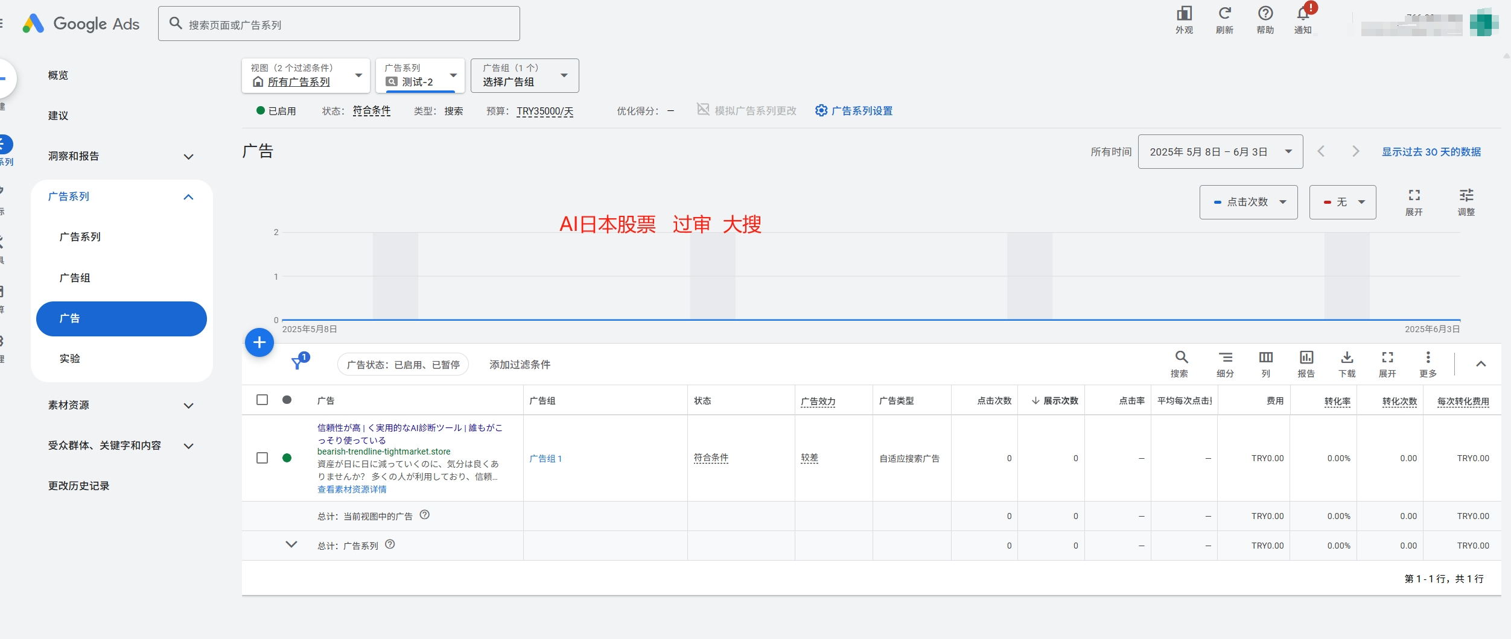The width and height of the screenshot is (1511, 639).
Task: Open the 视图 所有广告系列 dropdown
Action: pyautogui.click(x=306, y=75)
